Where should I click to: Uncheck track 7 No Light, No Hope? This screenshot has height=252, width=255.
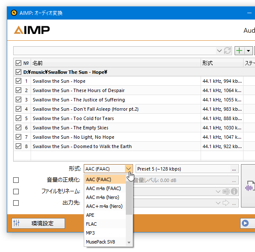tap(18, 137)
